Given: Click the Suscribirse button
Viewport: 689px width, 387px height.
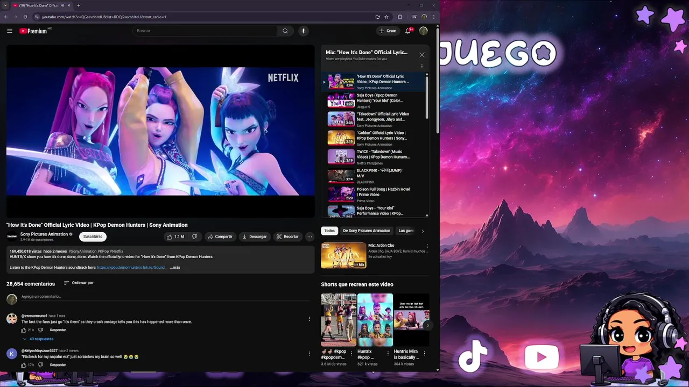Looking at the screenshot, I should point(93,236).
